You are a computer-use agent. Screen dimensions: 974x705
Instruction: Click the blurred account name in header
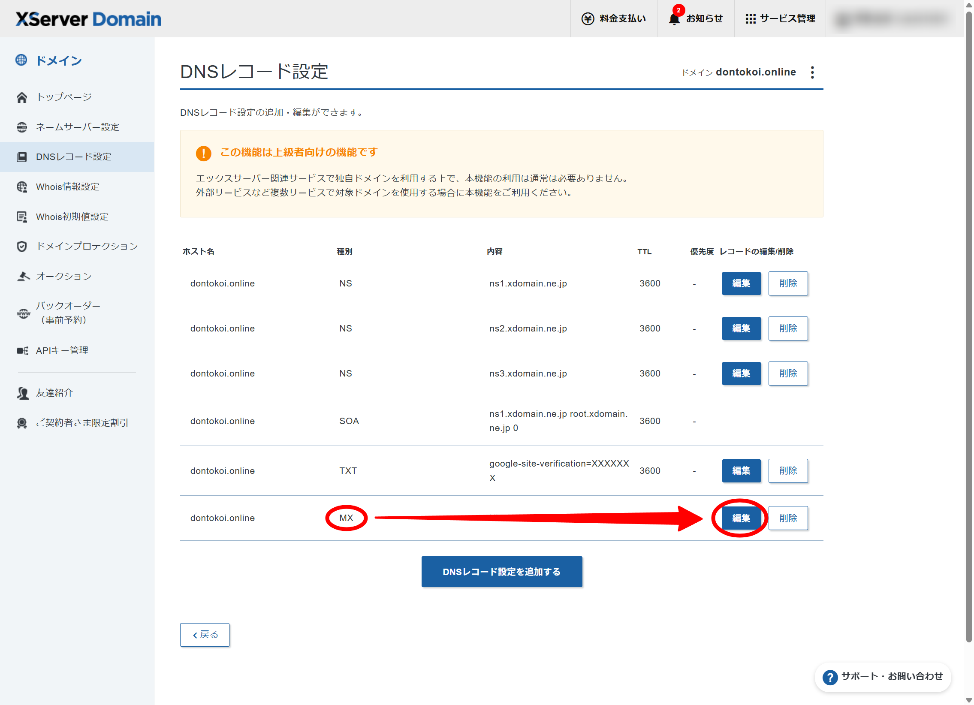tap(891, 19)
